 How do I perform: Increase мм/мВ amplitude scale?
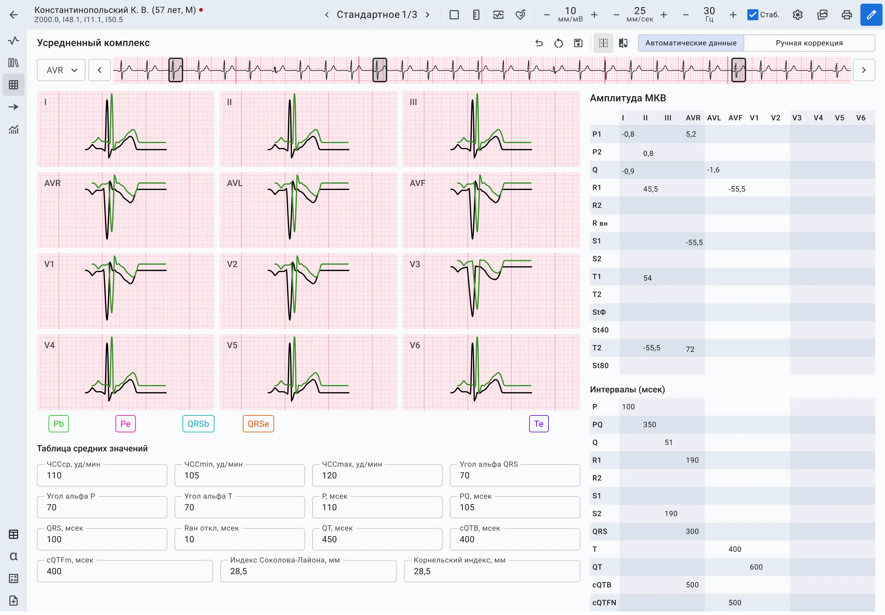click(594, 15)
